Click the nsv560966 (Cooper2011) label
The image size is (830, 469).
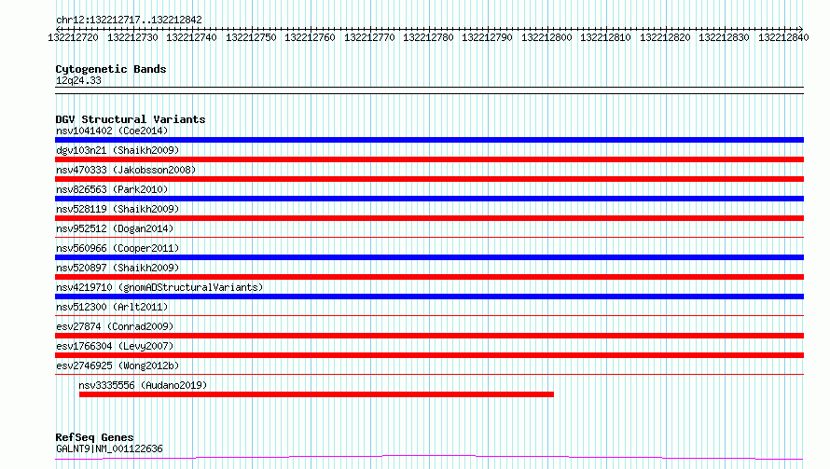coord(118,248)
